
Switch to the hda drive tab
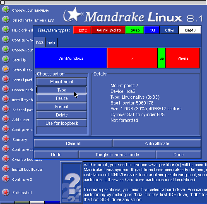click(40, 42)
